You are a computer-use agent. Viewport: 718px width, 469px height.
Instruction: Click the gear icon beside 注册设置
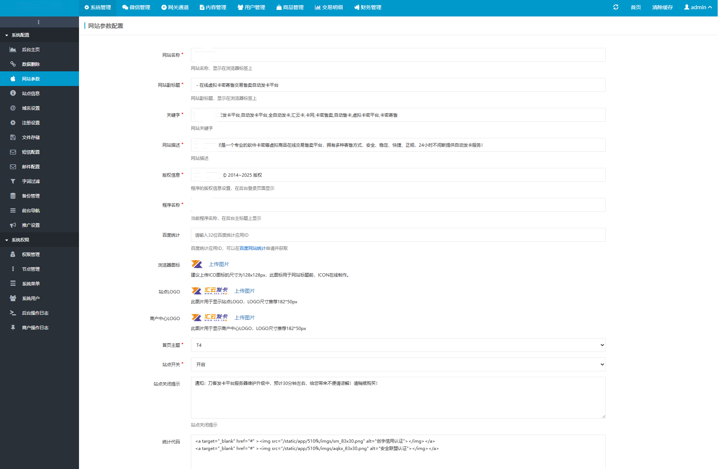[x=13, y=123]
